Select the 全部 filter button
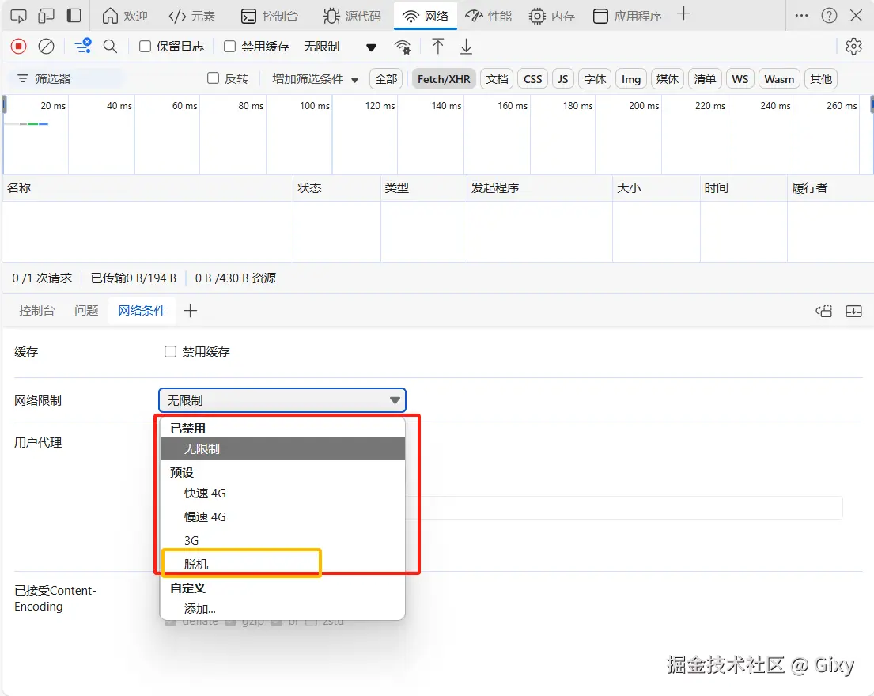This screenshot has width=874, height=696. pyautogui.click(x=386, y=79)
